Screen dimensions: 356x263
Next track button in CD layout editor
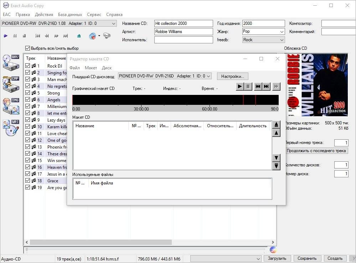point(266,86)
